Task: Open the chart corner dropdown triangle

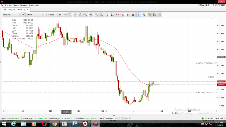Action: pos(212,18)
